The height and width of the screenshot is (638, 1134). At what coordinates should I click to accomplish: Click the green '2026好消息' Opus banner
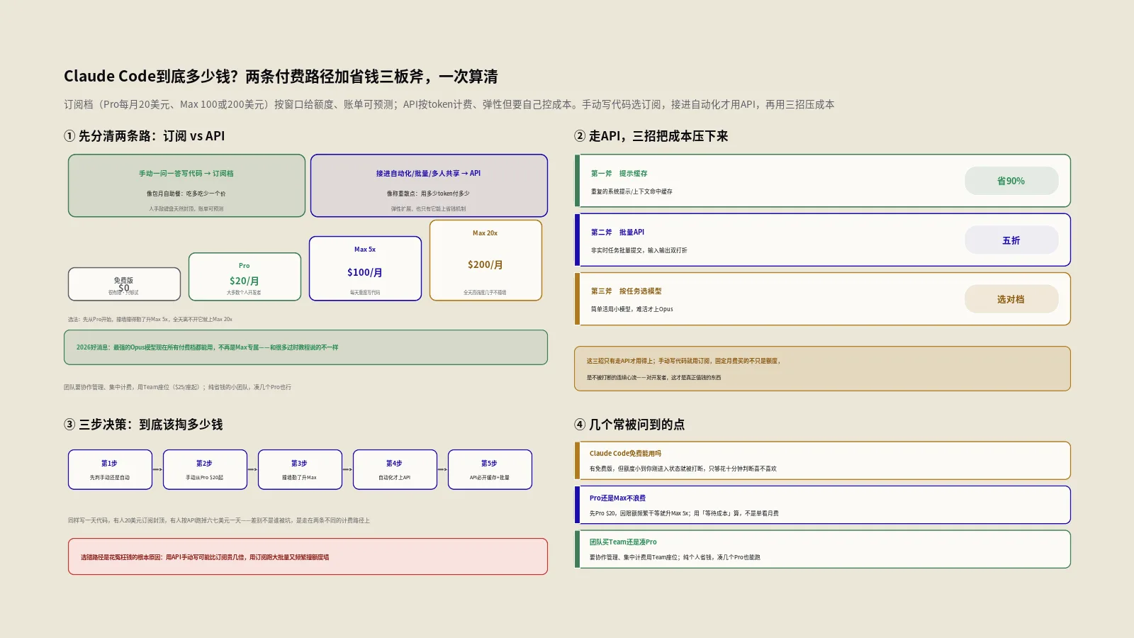(305, 347)
